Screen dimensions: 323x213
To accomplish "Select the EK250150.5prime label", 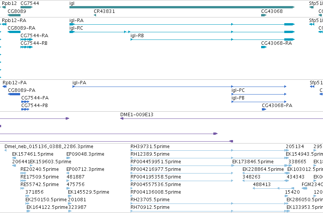I will (46, 200).
